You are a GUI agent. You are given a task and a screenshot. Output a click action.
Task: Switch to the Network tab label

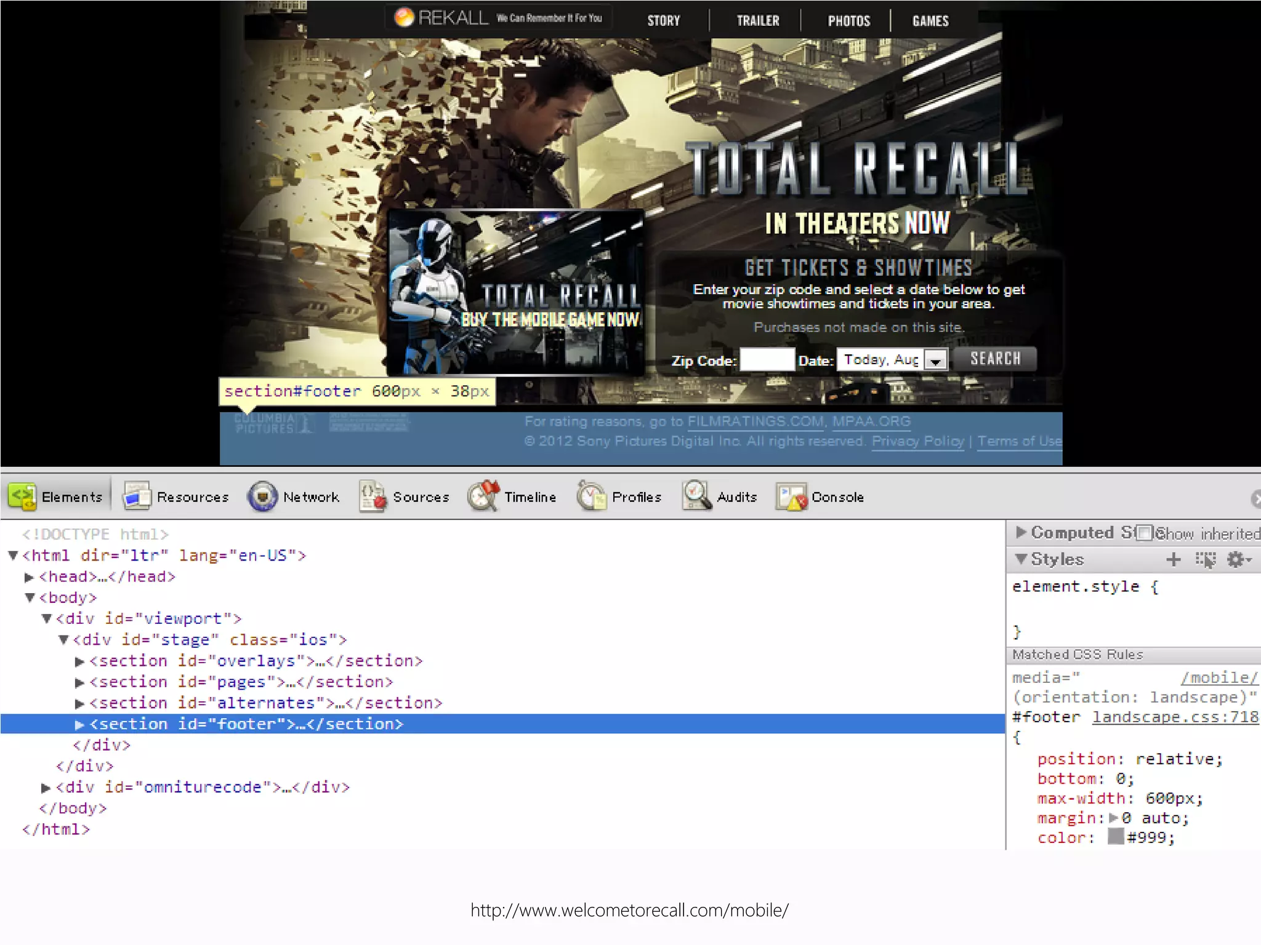click(311, 497)
